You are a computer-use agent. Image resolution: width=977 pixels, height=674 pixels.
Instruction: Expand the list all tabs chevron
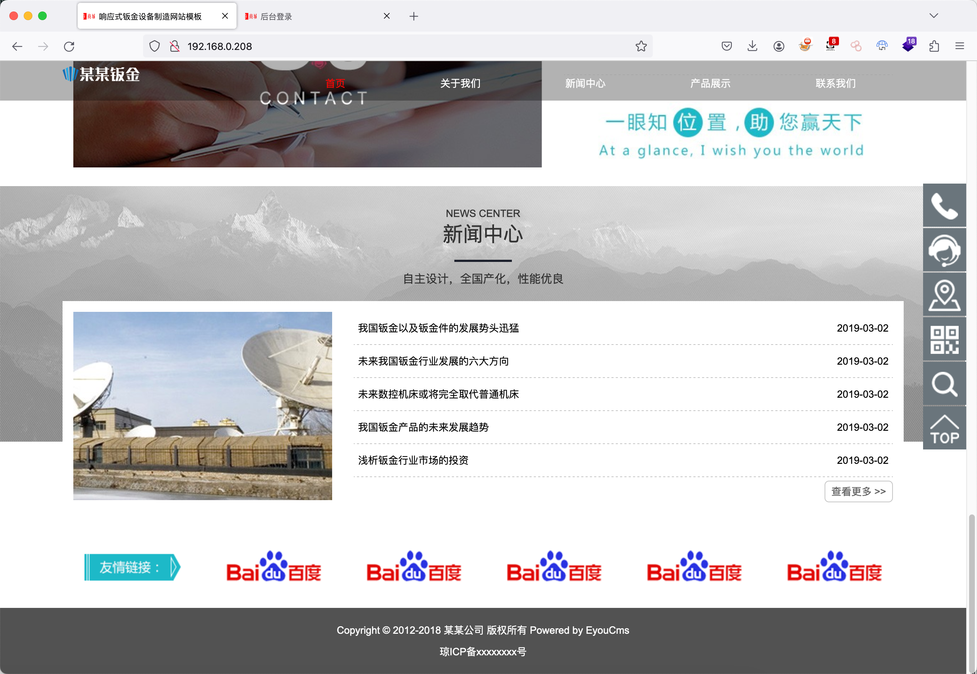pyautogui.click(x=934, y=16)
